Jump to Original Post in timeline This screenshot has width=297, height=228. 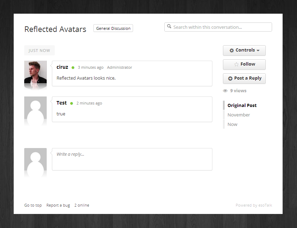242,105
